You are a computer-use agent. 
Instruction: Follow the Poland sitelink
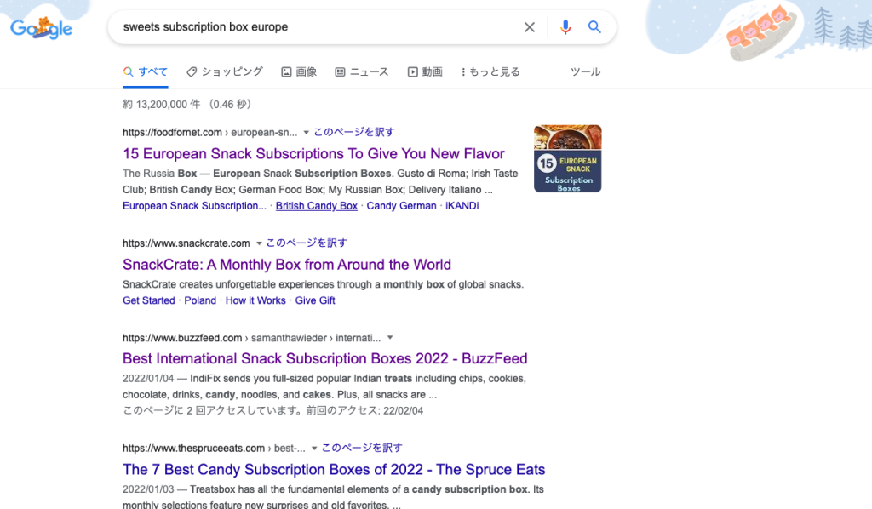[x=200, y=300]
